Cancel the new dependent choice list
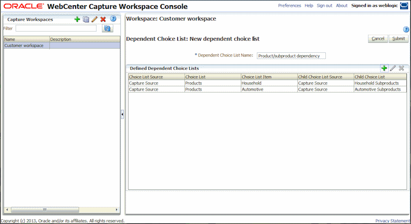The width and height of the screenshot is (411, 224). (x=378, y=39)
